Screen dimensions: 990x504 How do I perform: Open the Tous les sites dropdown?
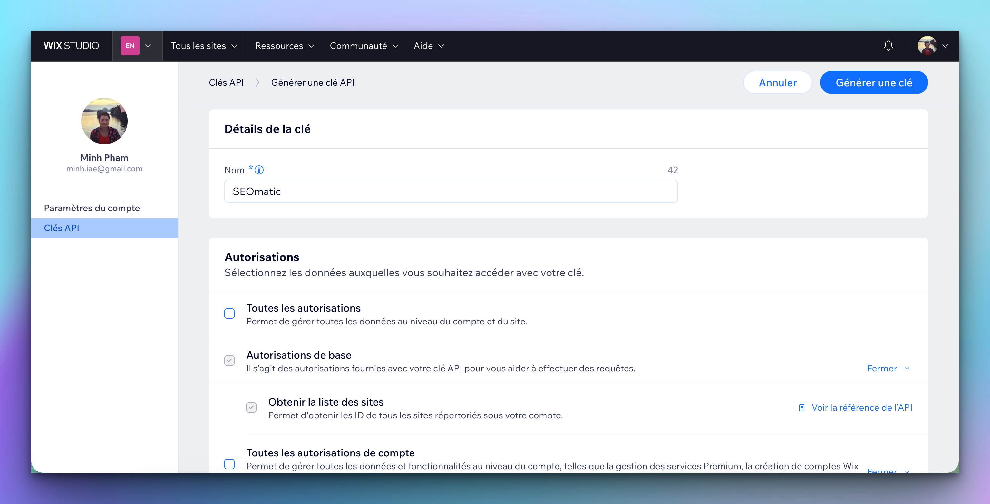click(204, 46)
